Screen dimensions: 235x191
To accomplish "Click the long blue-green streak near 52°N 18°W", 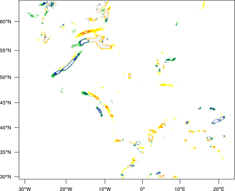I will (68, 65).
